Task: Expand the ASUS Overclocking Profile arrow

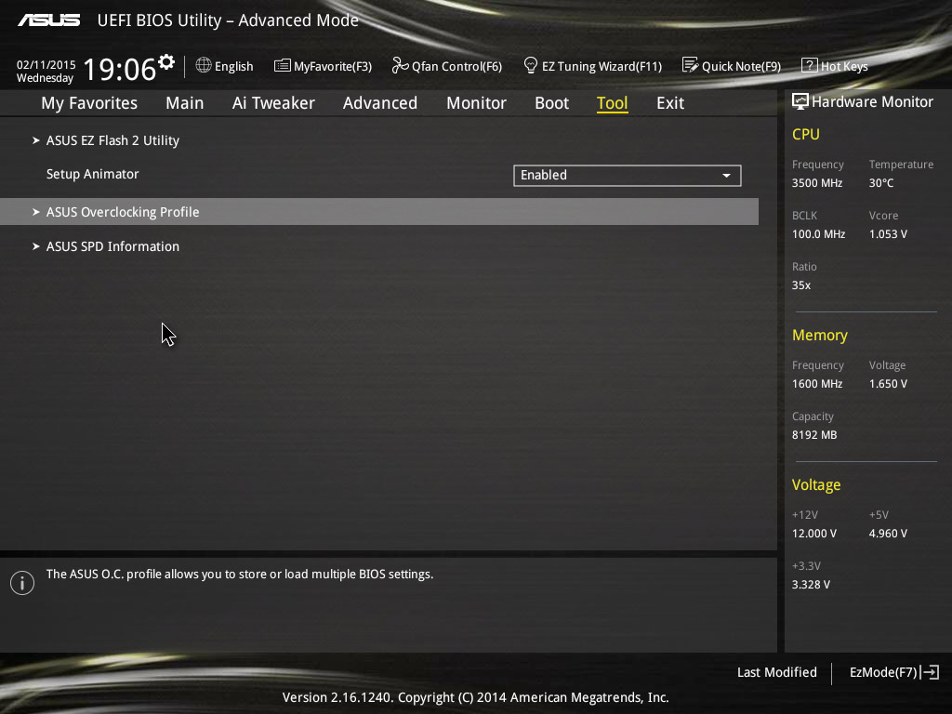Action: (x=36, y=212)
